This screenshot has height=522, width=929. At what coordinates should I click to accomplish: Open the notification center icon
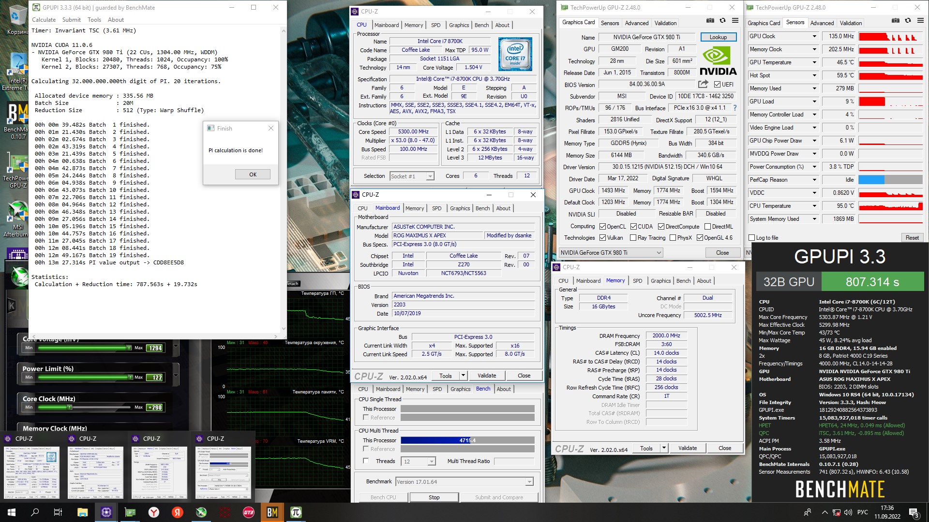pyautogui.click(x=914, y=512)
